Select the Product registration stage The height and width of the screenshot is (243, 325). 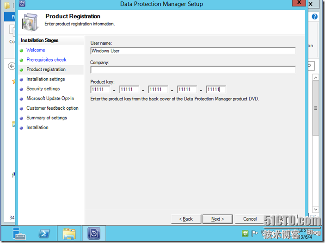point(46,69)
